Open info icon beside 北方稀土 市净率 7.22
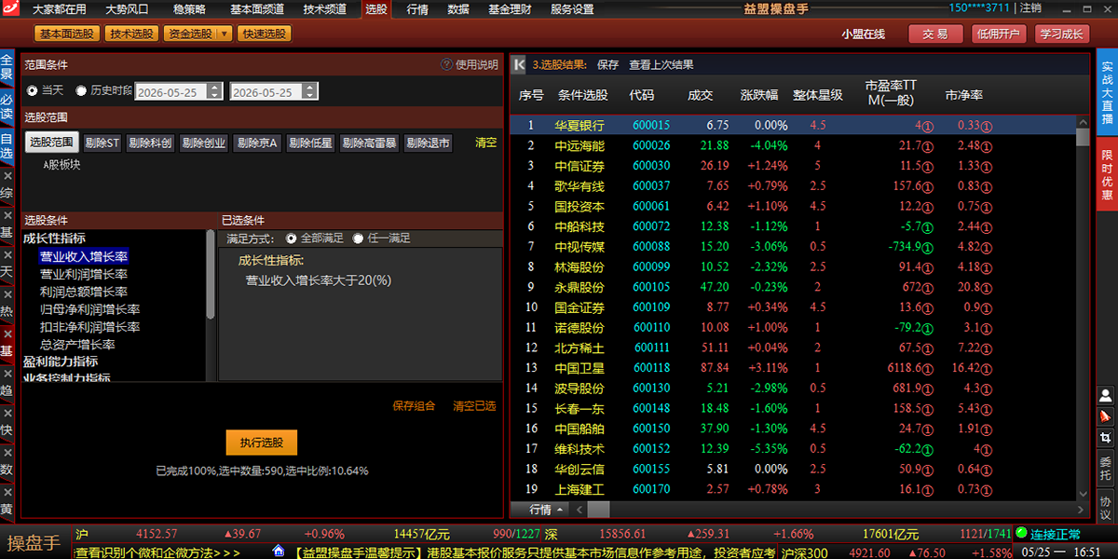The width and height of the screenshot is (1118, 559). pyautogui.click(x=987, y=348)
